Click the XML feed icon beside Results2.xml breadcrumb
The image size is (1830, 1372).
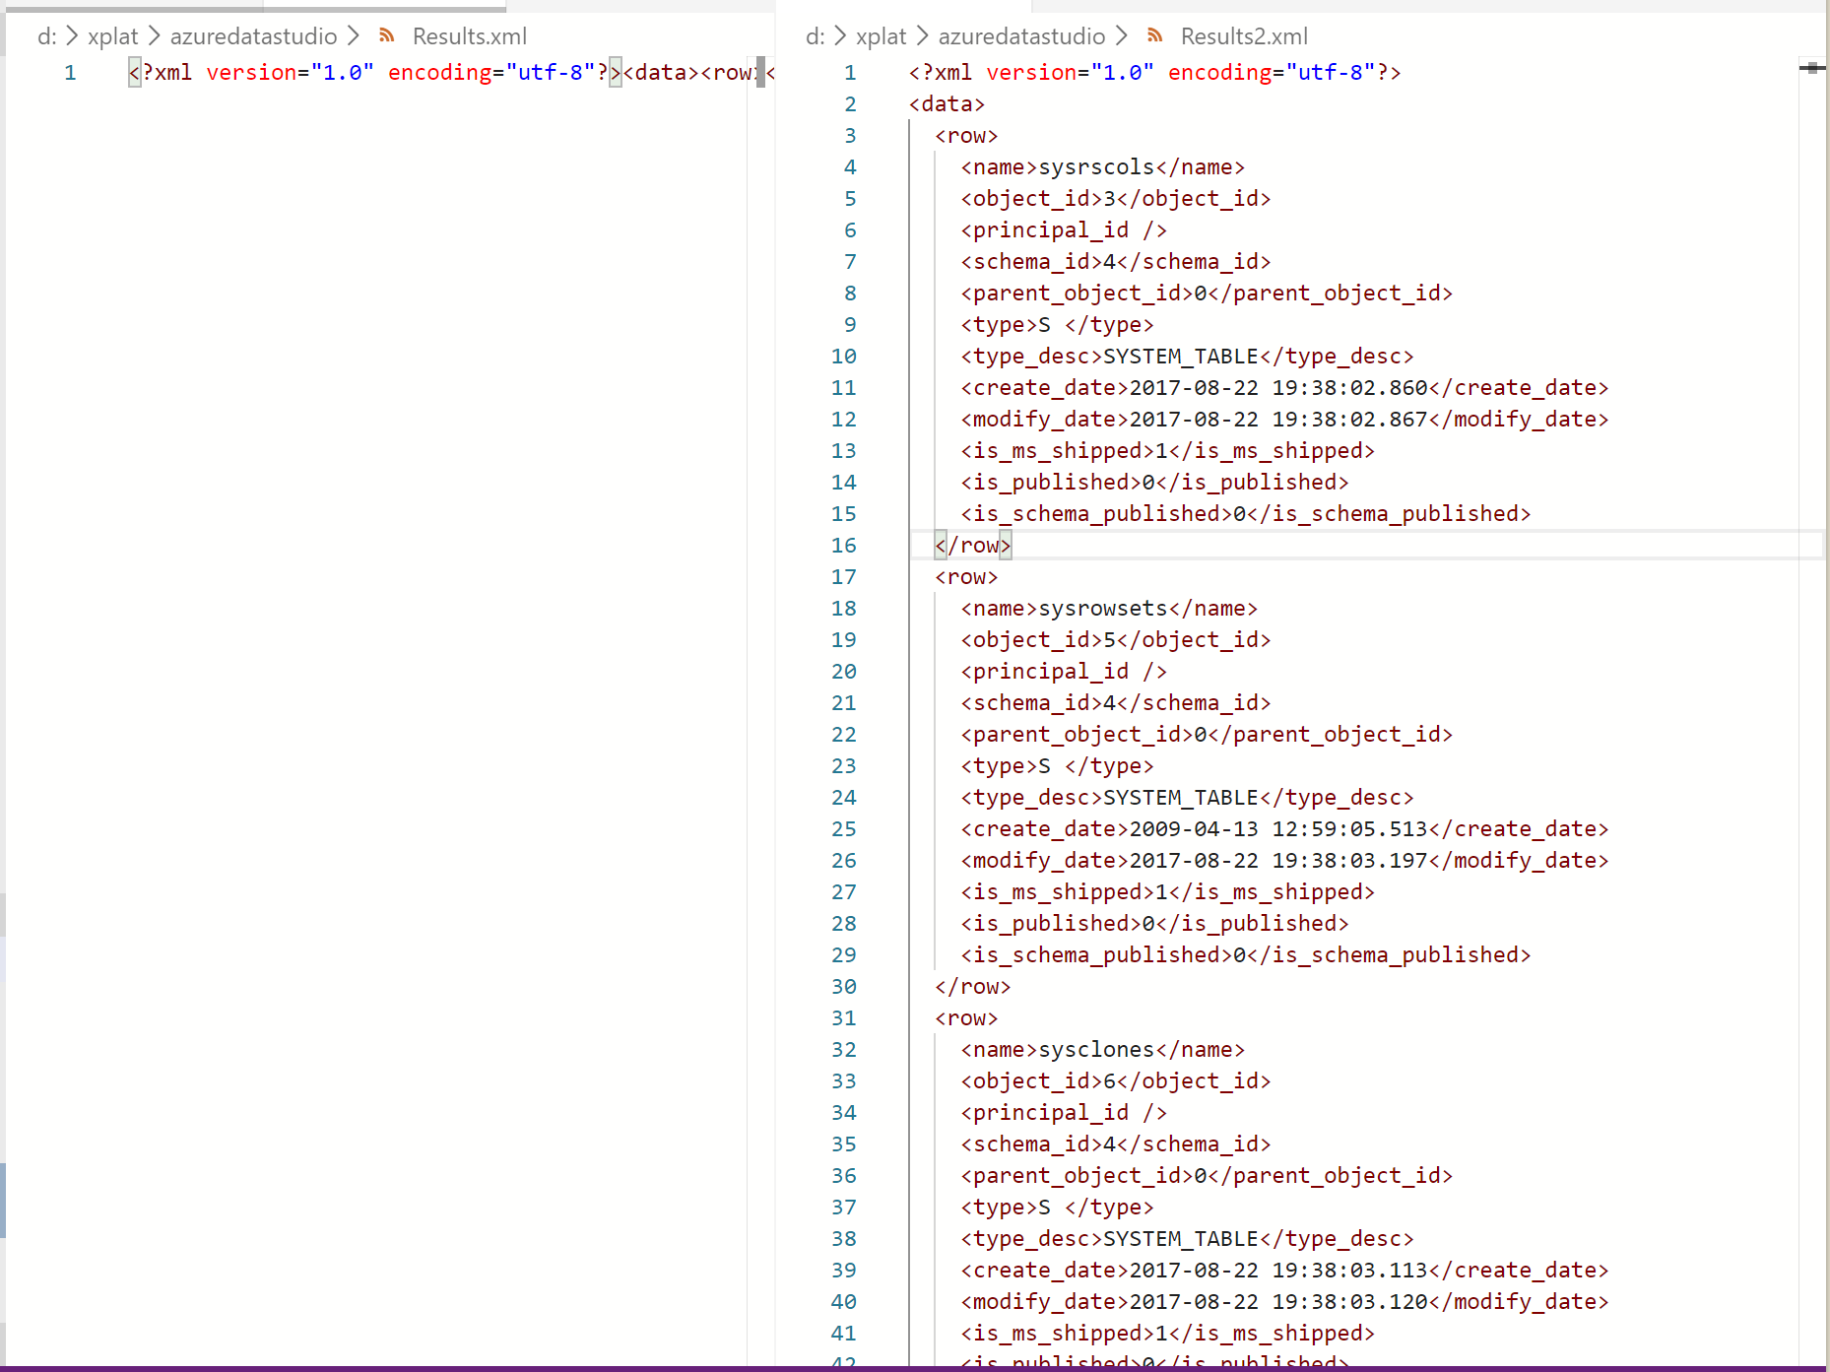1153,34
